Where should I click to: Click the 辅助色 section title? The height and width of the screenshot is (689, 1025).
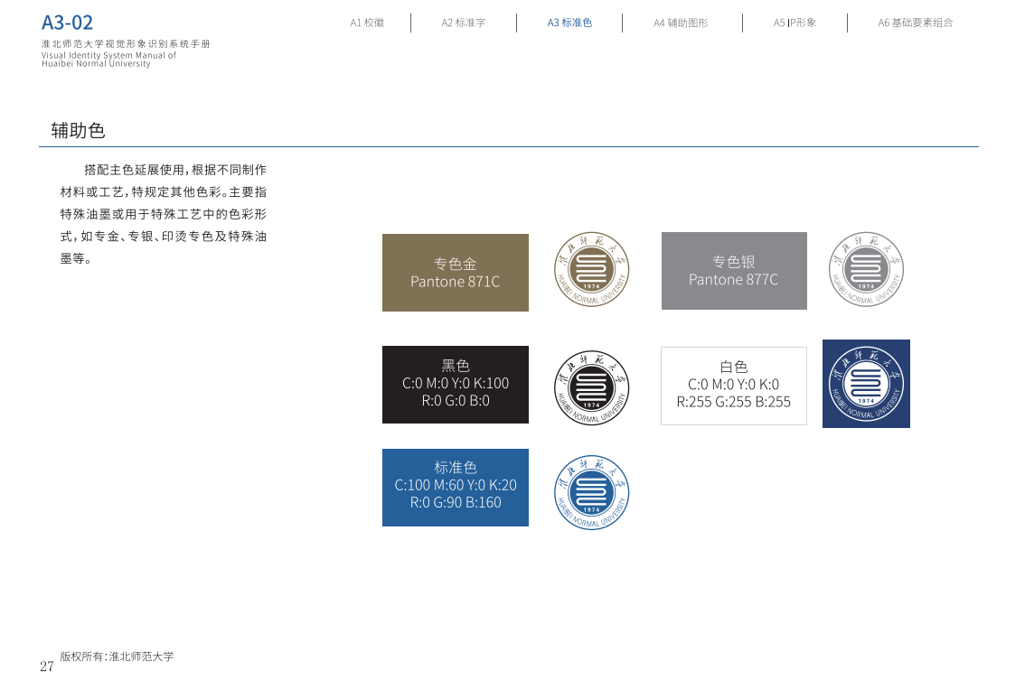78,131
